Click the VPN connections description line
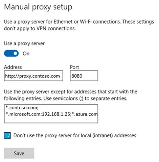 (40, 29)
